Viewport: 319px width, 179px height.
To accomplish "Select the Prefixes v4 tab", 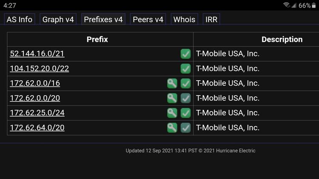I will pos(103,19).
